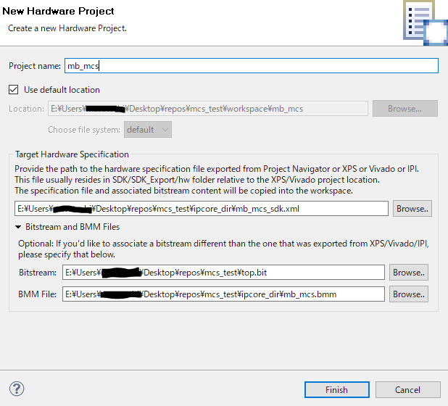This screenshot has height=406, width=448.
Task: Browse for the Bitstream file
Action: 409,273
